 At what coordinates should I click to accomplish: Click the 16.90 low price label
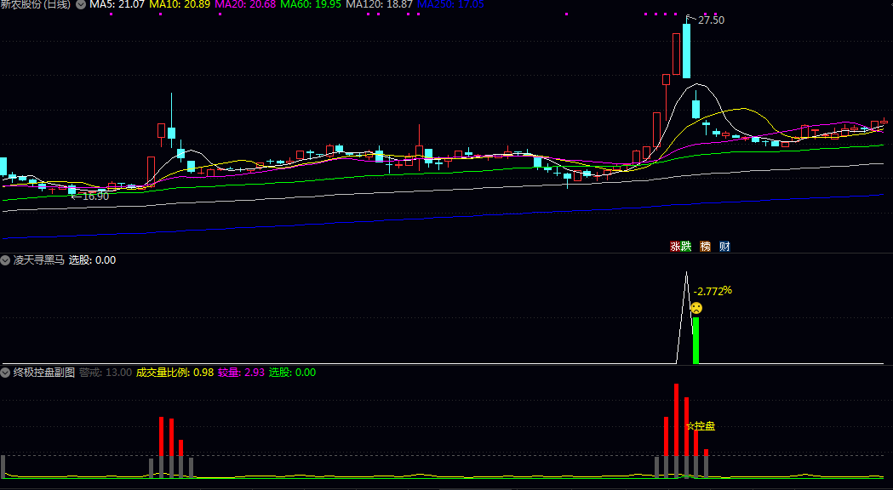coord(95,197)
